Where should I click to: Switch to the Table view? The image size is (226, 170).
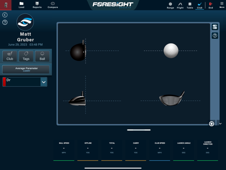click(x=190, y=5)
